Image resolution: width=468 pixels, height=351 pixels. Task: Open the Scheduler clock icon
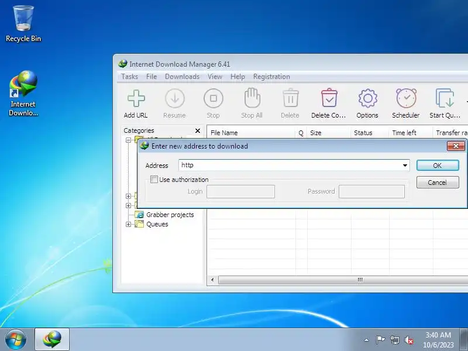pyautogui.click(x=406, y=98)
